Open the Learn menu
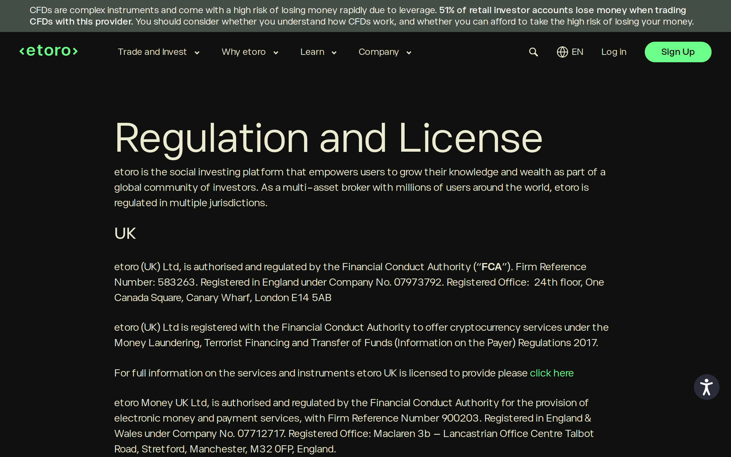Viewport: 731px width, 457px height. pos(312,52)
